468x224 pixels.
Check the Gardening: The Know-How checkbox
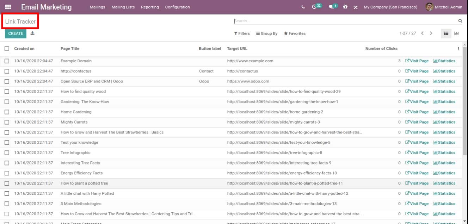(7, 102)
